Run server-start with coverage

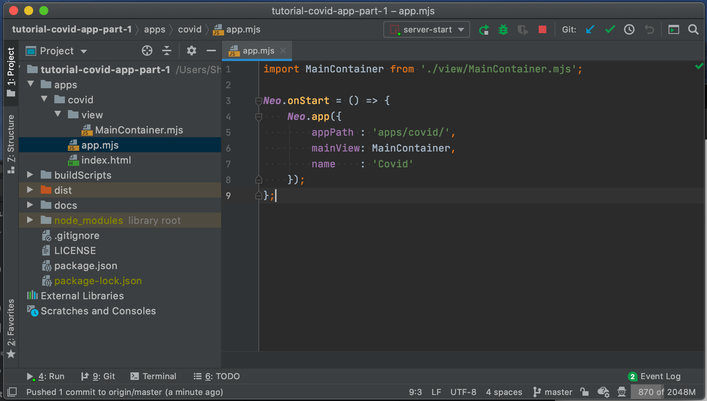pos(523,29)
